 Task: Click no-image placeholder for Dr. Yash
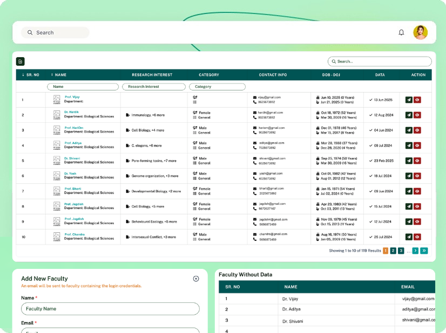57,176
